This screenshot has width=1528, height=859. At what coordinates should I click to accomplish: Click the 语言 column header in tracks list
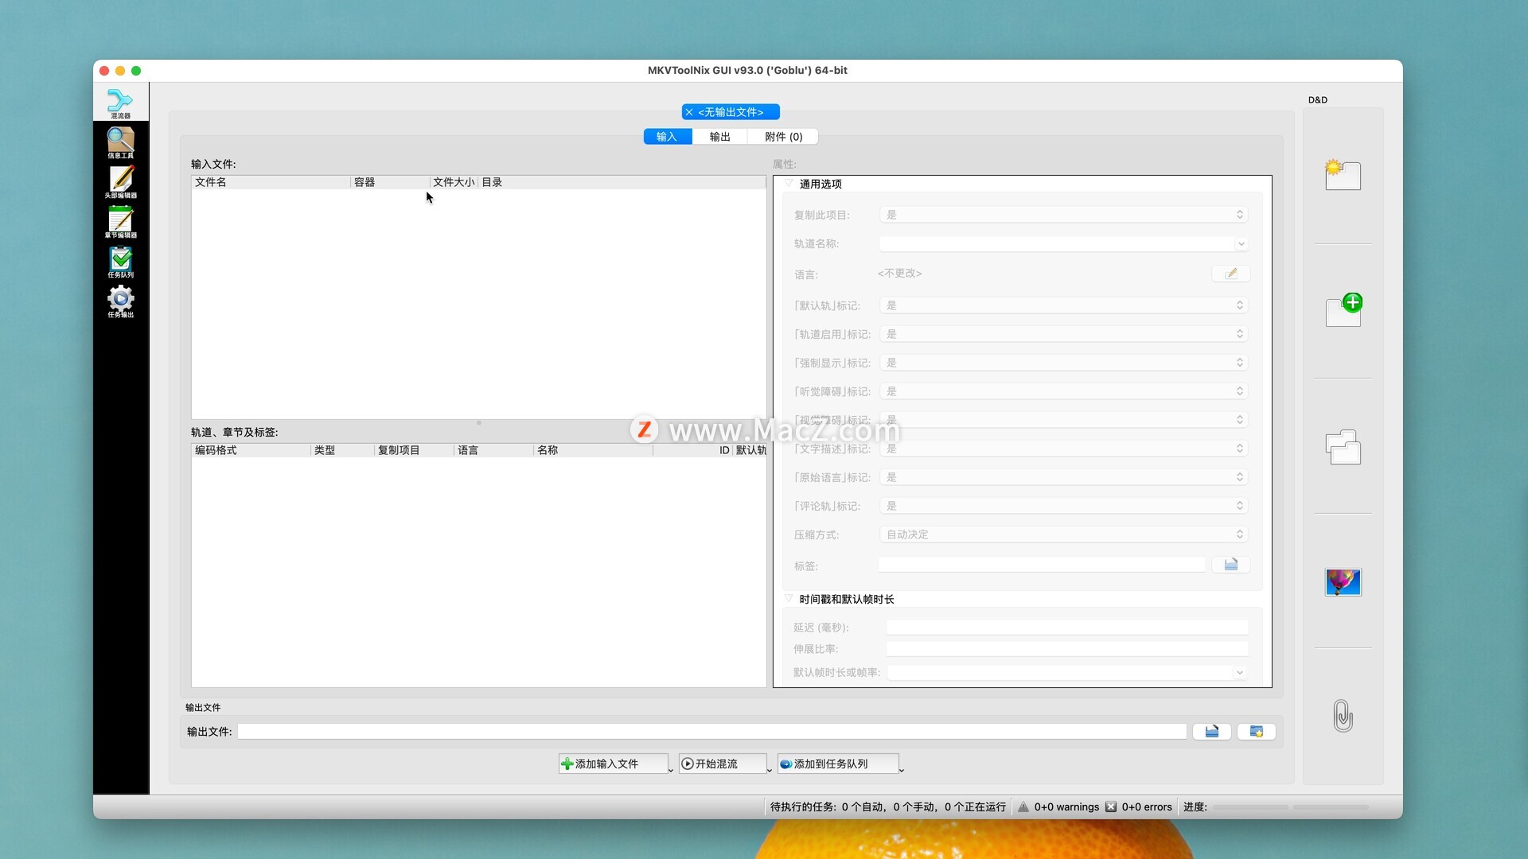click(493, 450)
